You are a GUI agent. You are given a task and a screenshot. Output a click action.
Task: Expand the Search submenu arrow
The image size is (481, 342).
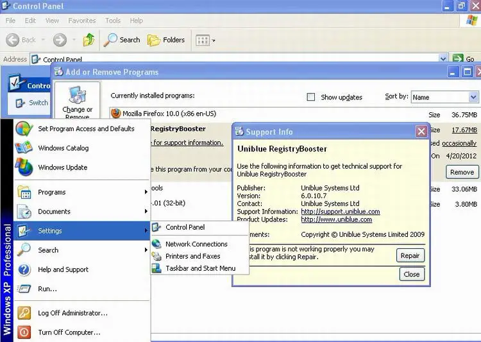point(146,250)
